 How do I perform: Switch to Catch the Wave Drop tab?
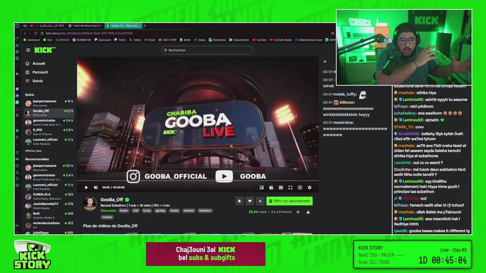point(85,26)
